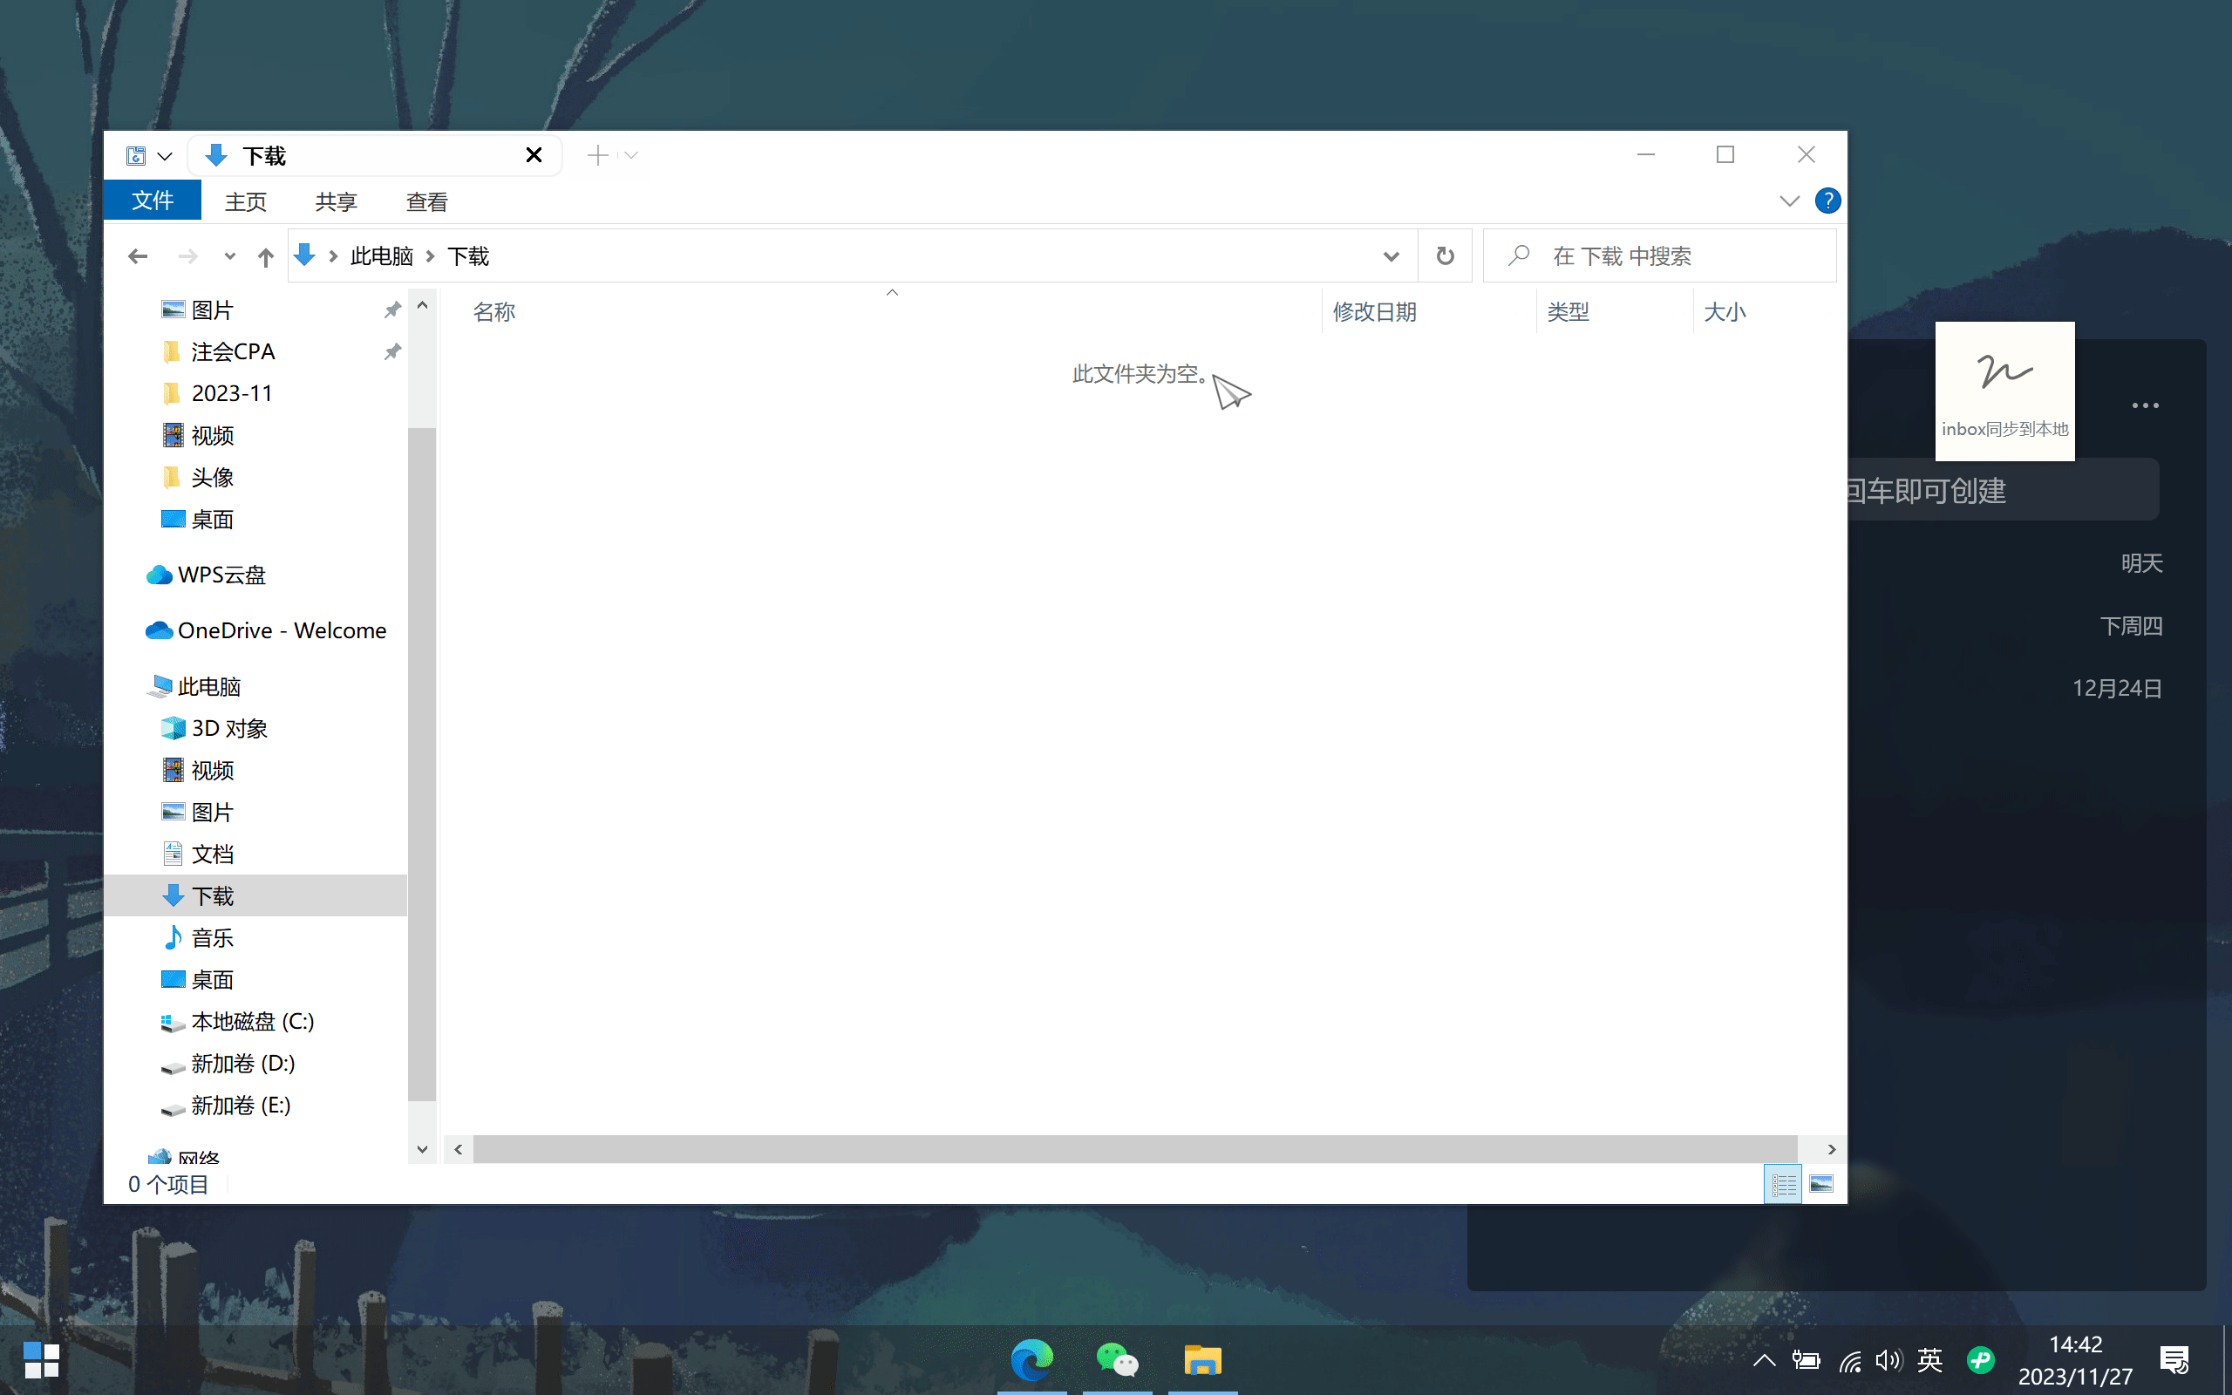This screenshot has width=2232, height=1395.
Task: Refresh the 下载 folder
Action: (x=1446, y=256)
